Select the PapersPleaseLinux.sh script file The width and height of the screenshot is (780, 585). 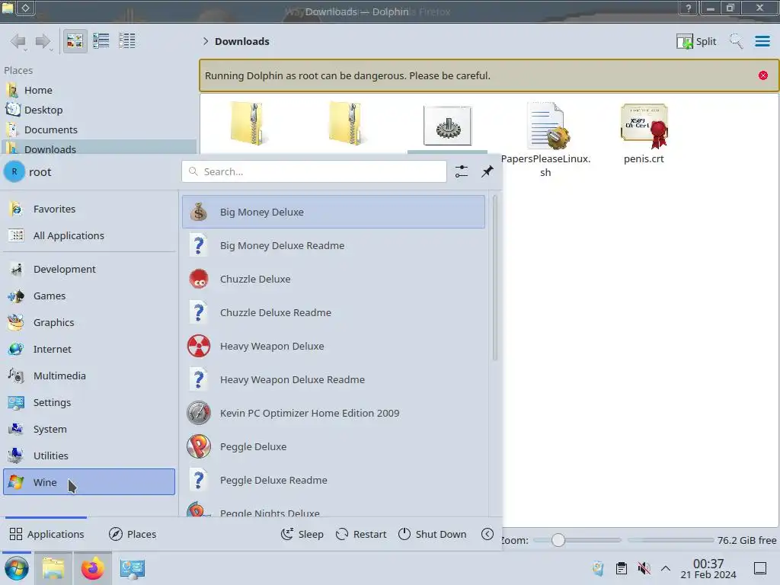(x=545, y=139)
